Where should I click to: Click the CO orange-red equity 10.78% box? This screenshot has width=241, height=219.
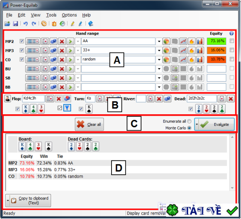coord(216,59)
